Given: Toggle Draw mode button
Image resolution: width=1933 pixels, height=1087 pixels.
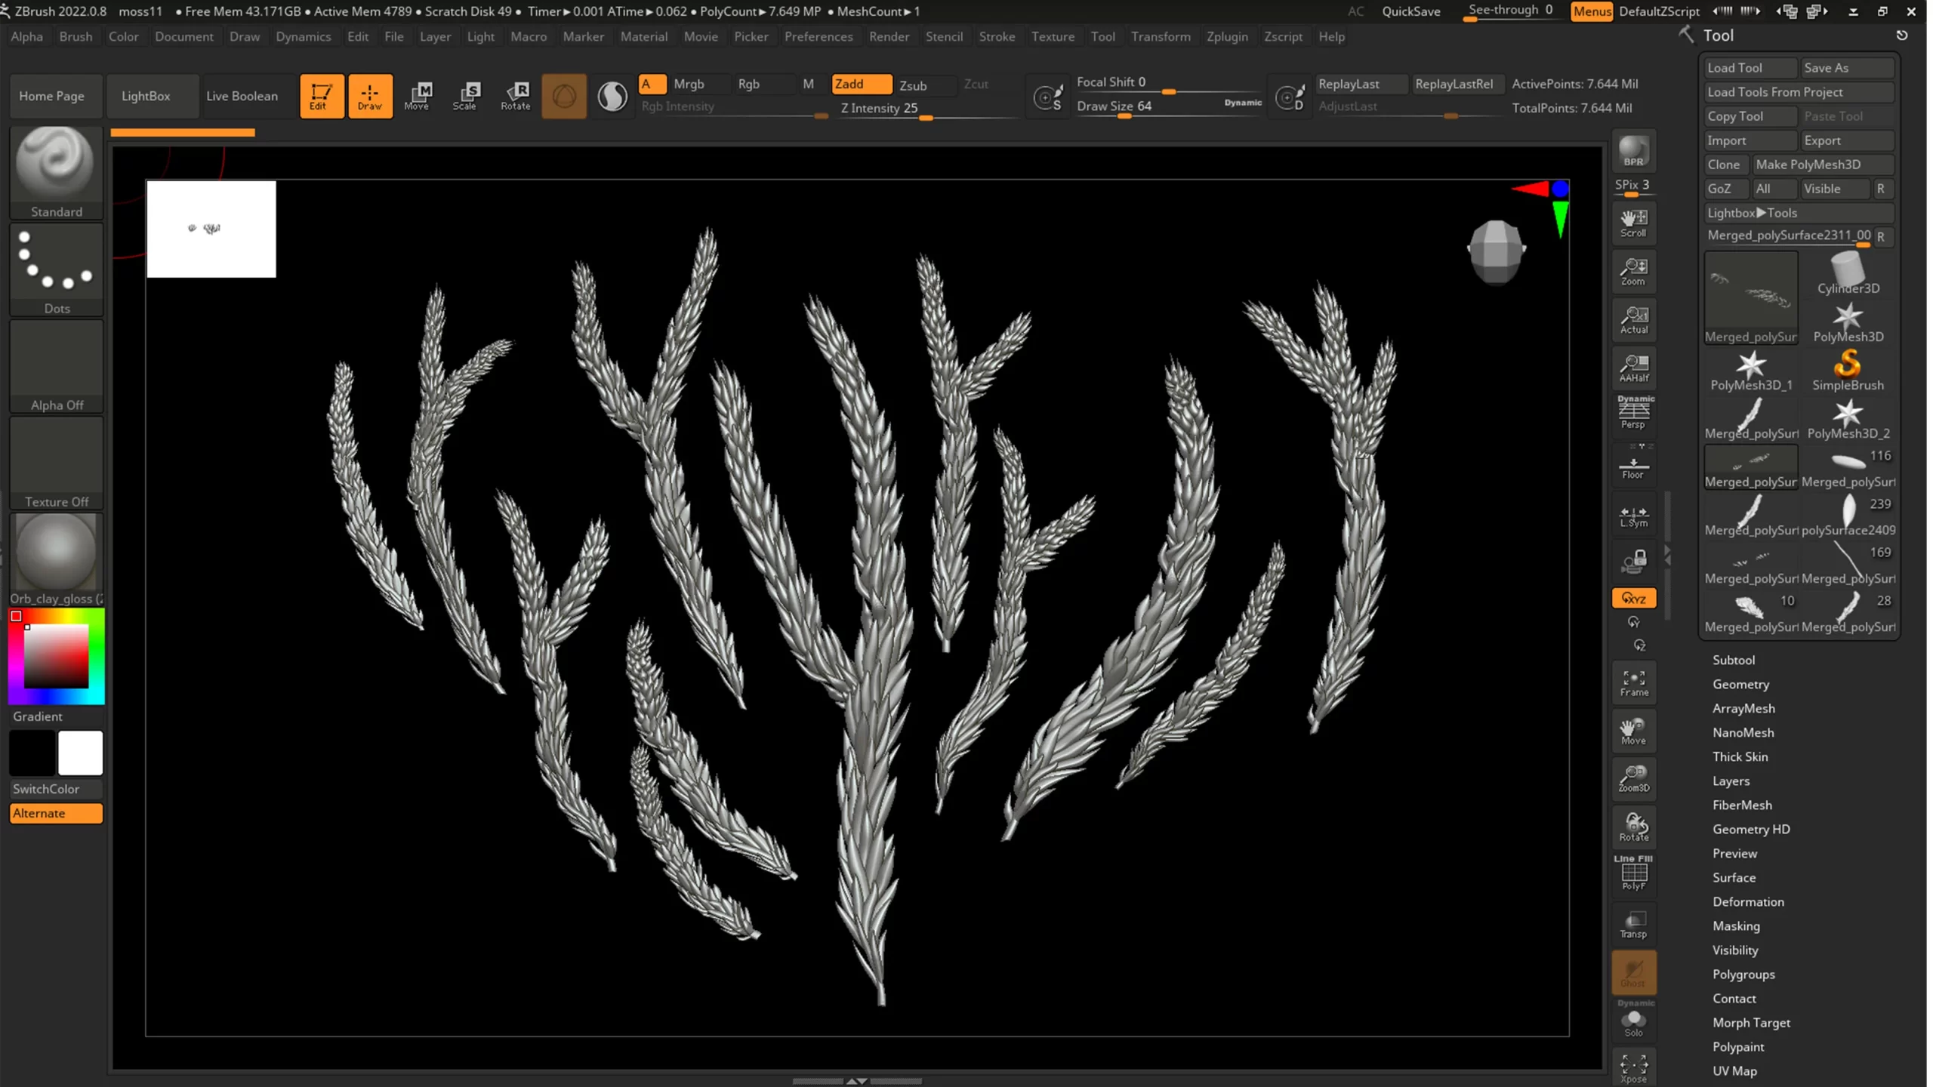Looking at the screenshot, I should tap(370, 96).
